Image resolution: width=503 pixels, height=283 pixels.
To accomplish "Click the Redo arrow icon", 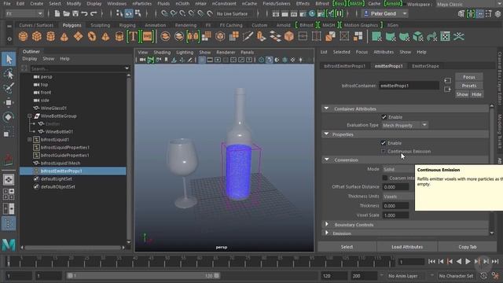I will click(94, 13).
